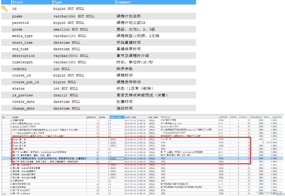Click the pname column header in data grid
Image resolution: width=285 pixels, height=196 pixels.
coord(15,117)
